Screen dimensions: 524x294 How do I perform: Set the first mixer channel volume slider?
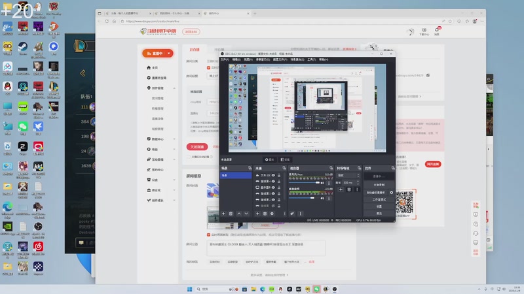click(x=304, y=183)
